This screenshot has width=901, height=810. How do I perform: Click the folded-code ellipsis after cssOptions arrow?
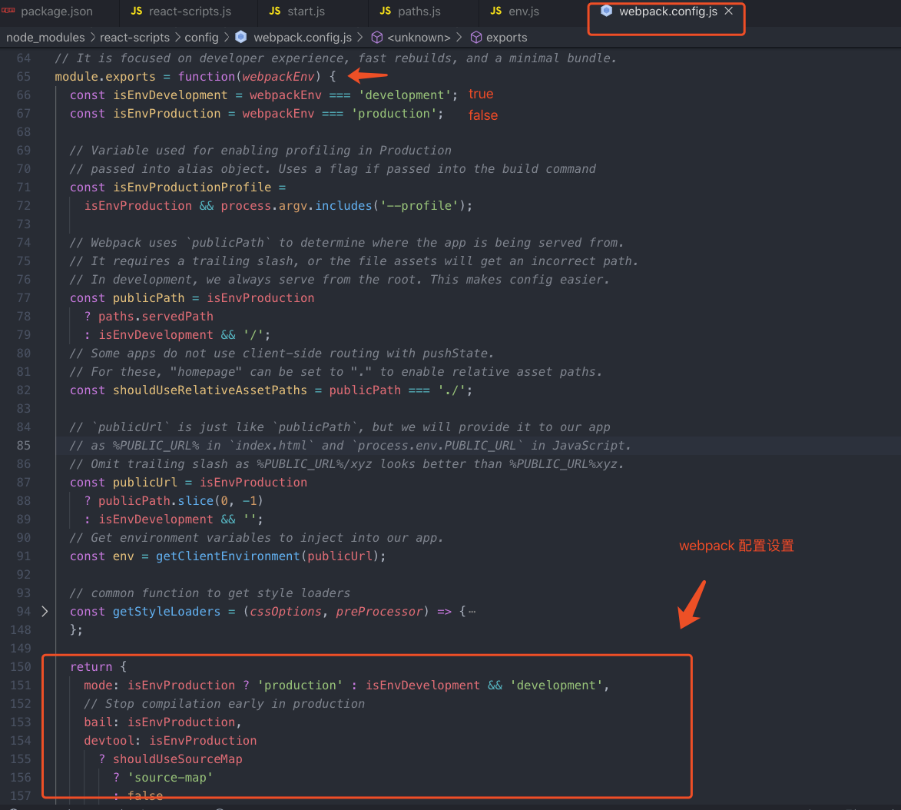(472, 612)
